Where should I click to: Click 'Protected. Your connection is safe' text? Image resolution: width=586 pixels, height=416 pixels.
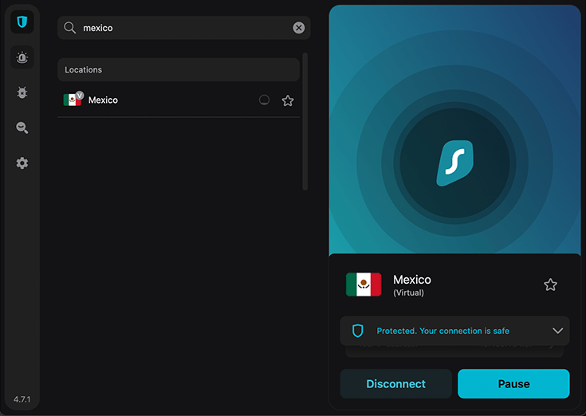point(442,331)
